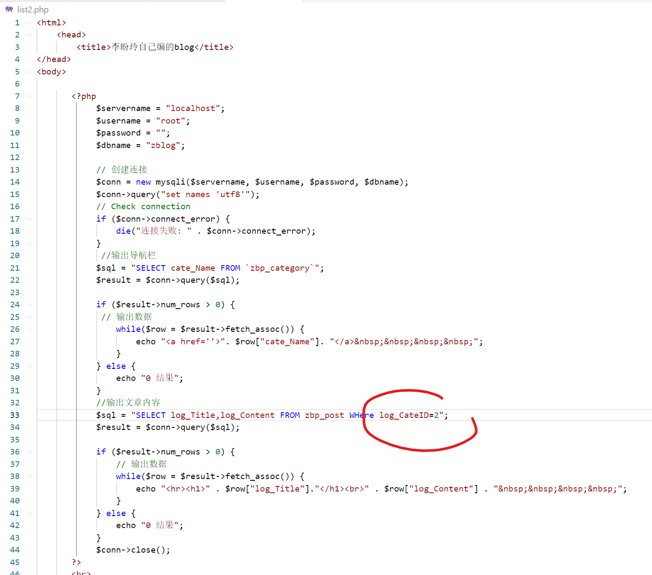The image size is (652, 575).
Task: Click cate_Name in the SELECT on line 21
Action: pos(193,268)
